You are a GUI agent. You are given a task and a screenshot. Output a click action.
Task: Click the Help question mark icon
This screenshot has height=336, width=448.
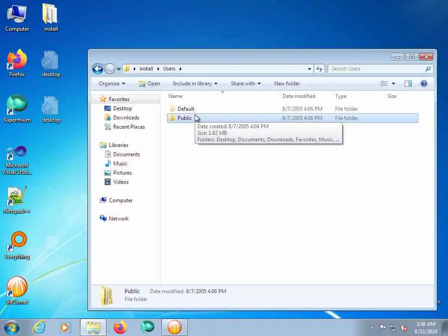pos(423,84)
